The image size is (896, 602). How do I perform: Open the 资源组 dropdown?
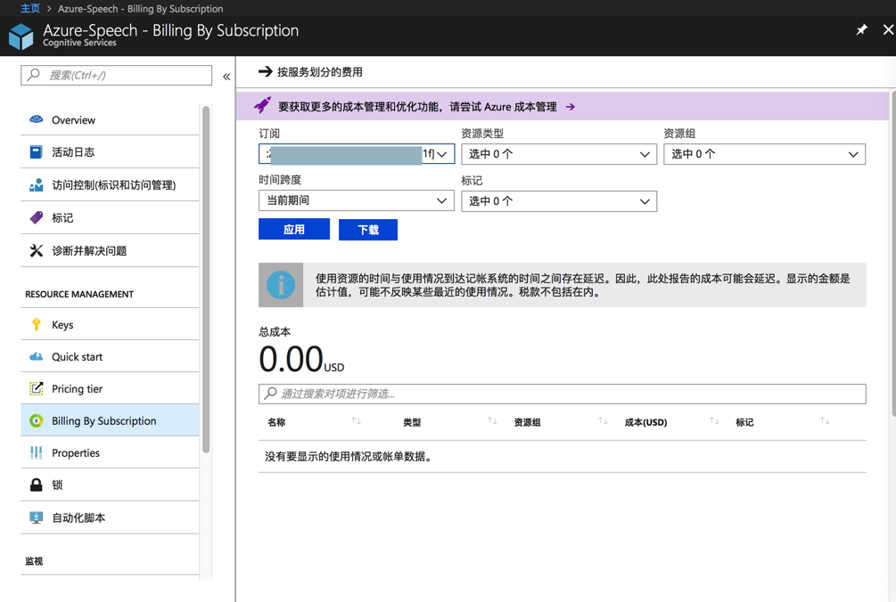pyautogui.click(x=765, y=154)
